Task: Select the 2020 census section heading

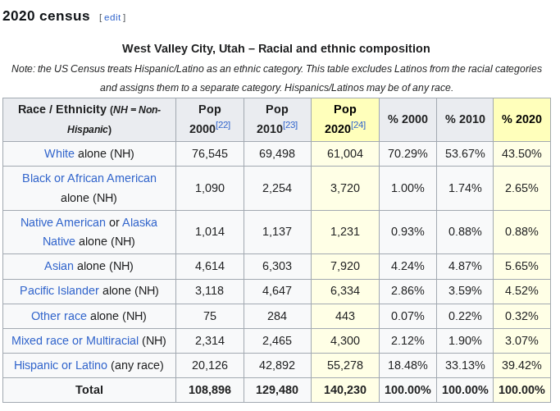Action: click(x=46, y=16)
